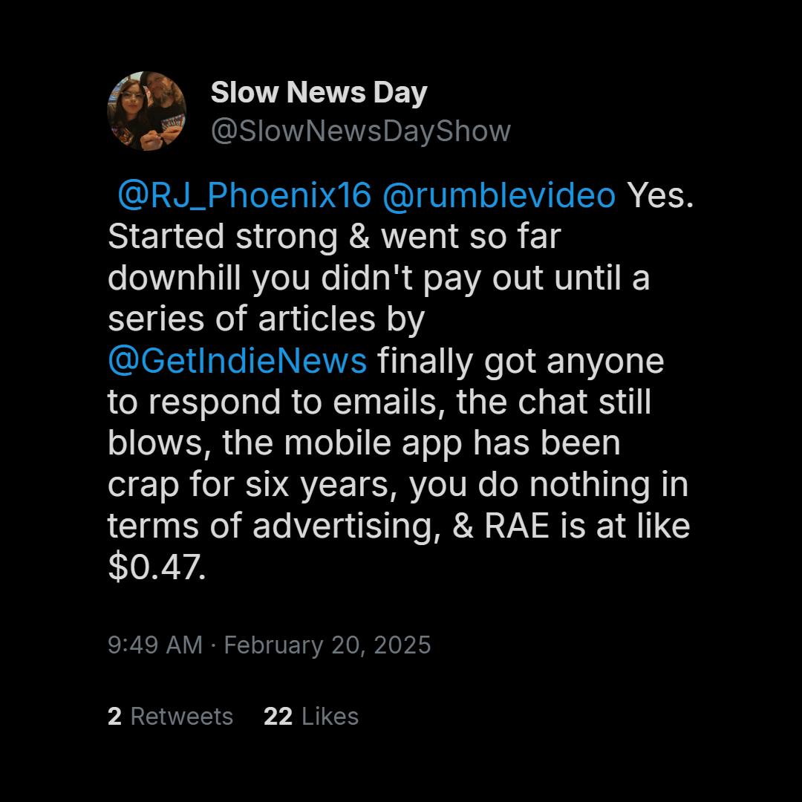This screenshot has height=802, width=802.
Task: View the 22 Likes list
Action: [x=311, y=716]
